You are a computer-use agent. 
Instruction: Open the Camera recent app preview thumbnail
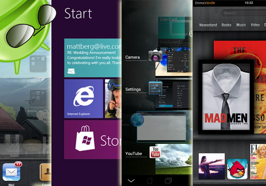click(174, 62)
